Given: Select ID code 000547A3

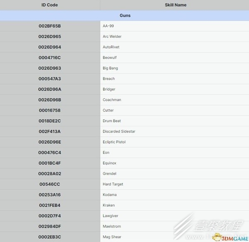Looking at the screenshot, I should pos(50,79).
